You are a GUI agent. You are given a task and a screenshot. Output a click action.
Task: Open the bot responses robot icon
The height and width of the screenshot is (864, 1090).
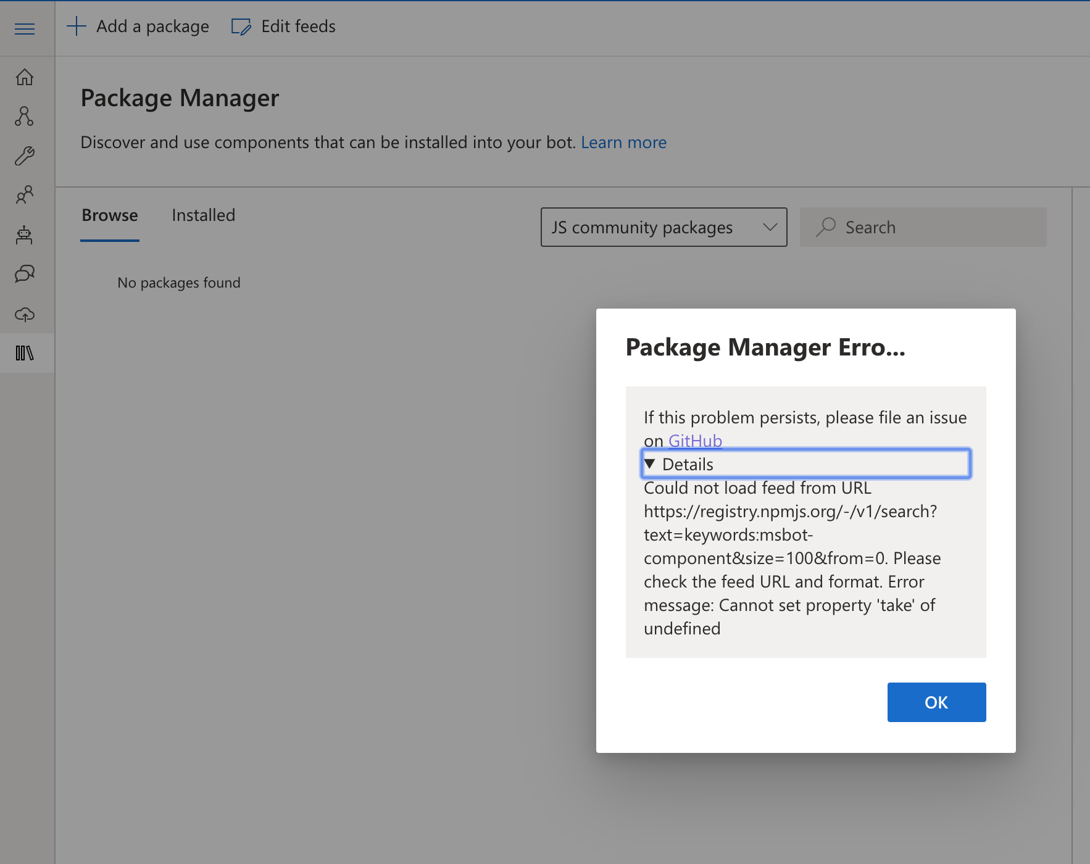[25, 235]
